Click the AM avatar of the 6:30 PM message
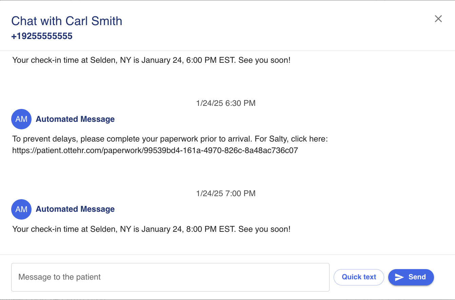This screenshot has height=300, width=455. click(21, 119)
